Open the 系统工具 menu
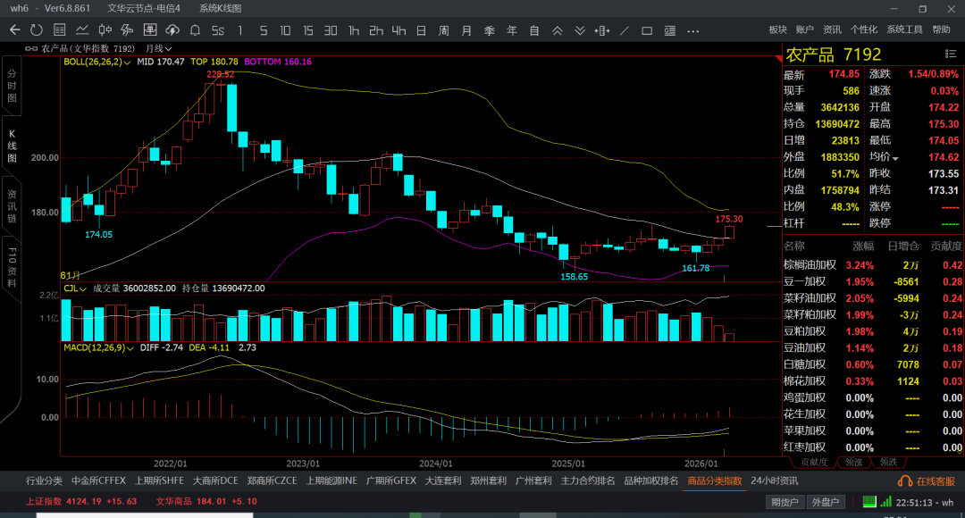Viewport: 965px width, 518px height. pyautogui.click(x=904, y=30)
